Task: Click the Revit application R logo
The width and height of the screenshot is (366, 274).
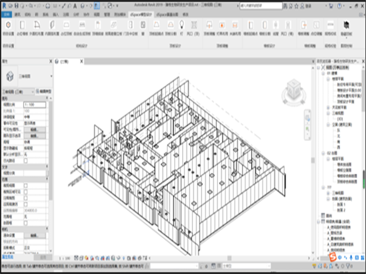Action: tap(4, 5)
